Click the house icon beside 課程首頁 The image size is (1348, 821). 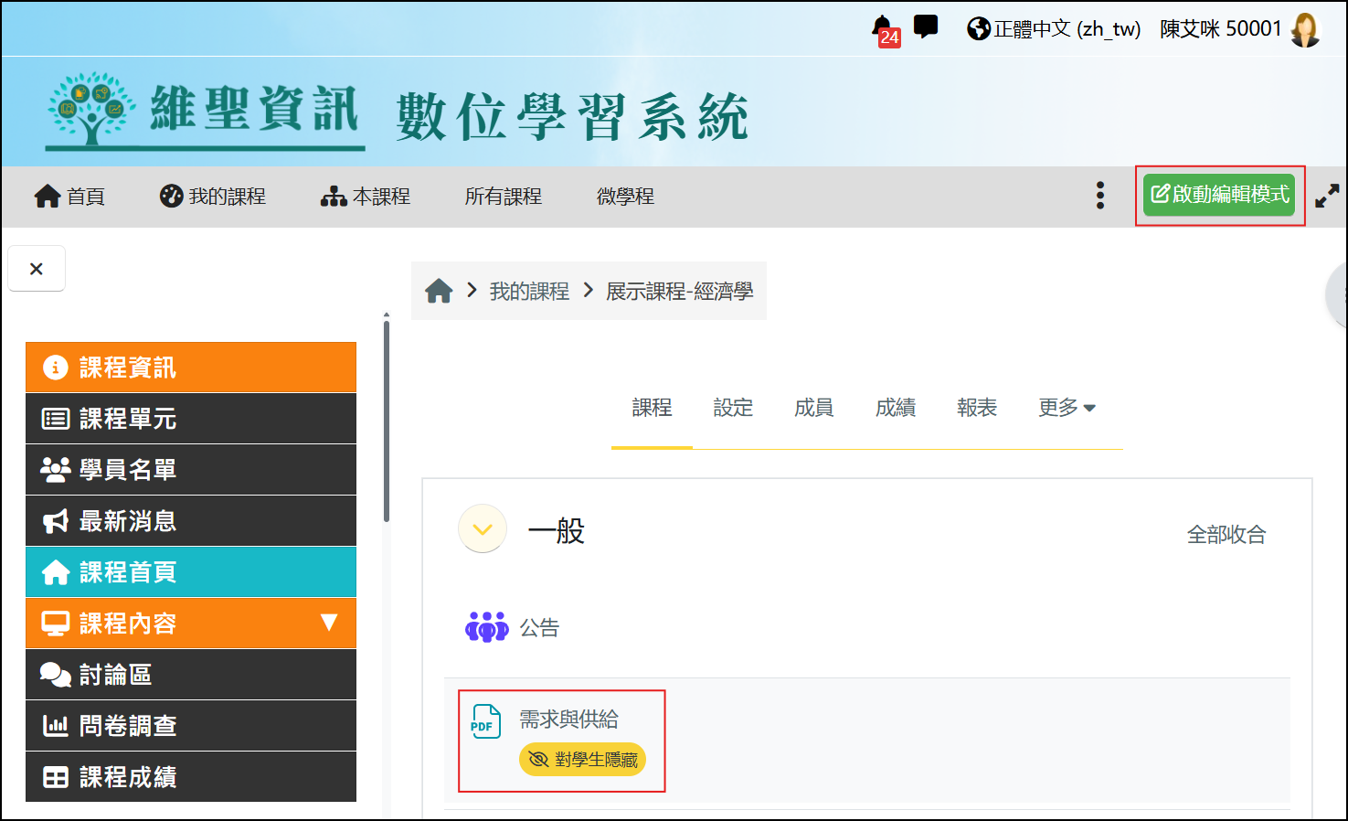[56, 572]
